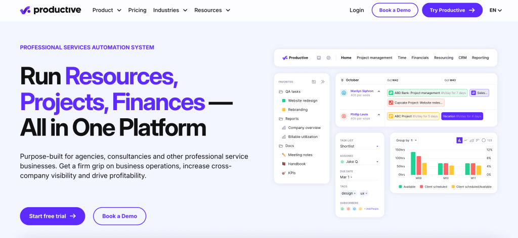The height and width of the screenshot is (238, 518).
Task: Click the pencil icon beside Meeting notes
Action: coord(284,155)
